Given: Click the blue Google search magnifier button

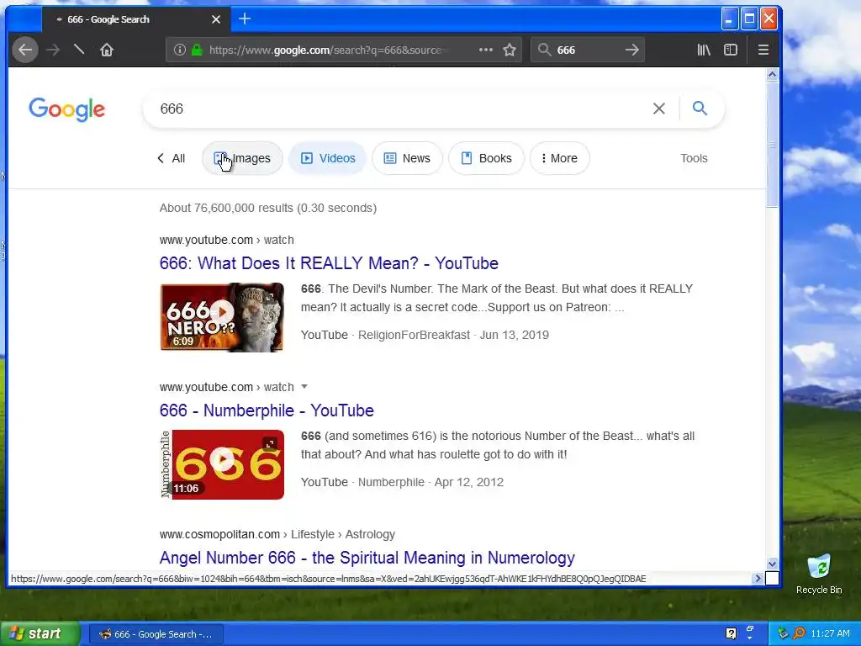Looking at the screenshot, I should click(700, 109).
